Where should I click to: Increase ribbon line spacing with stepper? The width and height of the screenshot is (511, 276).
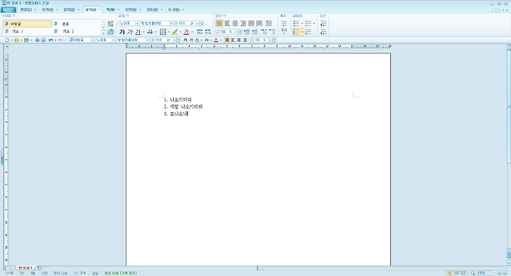point(241,31)
